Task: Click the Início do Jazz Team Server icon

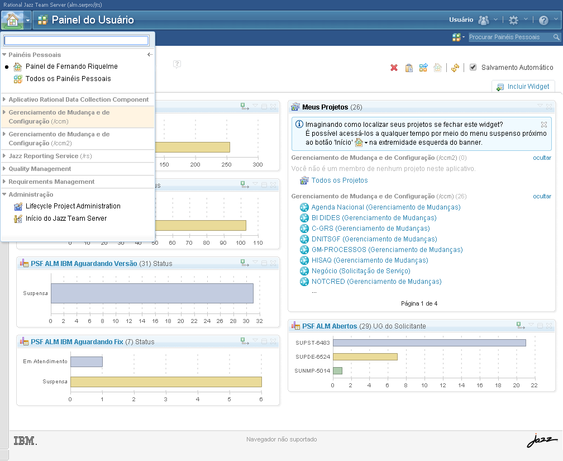Action: tap(18, 218)
